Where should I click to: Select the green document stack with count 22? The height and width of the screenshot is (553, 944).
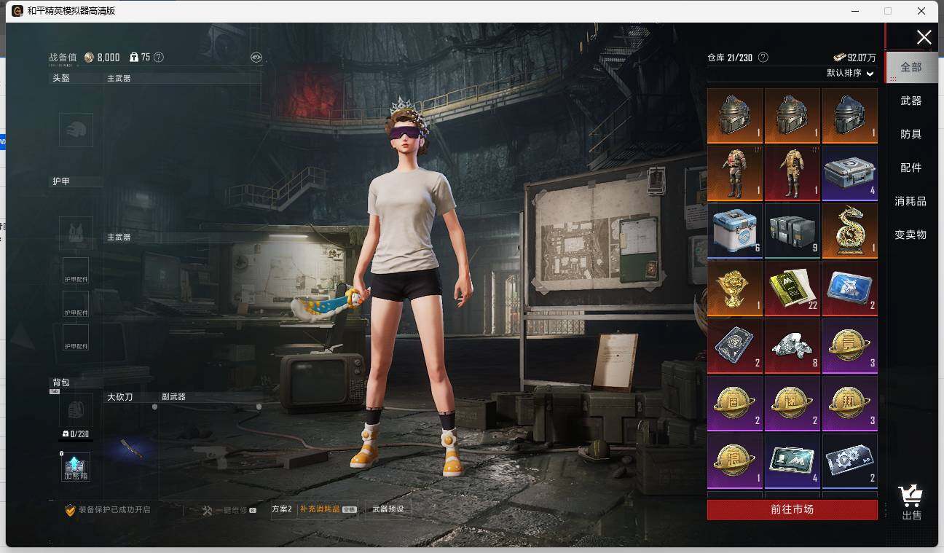(x=792, y=288)
